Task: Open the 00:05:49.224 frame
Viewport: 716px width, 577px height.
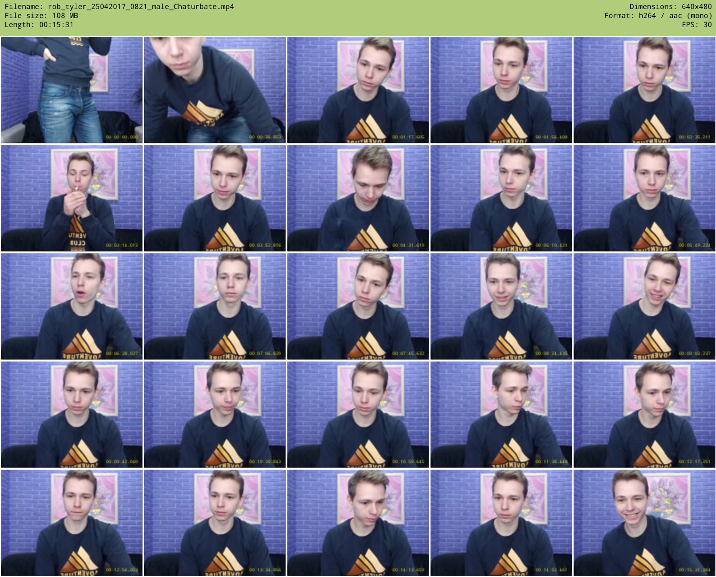Action: click(644, 198)
